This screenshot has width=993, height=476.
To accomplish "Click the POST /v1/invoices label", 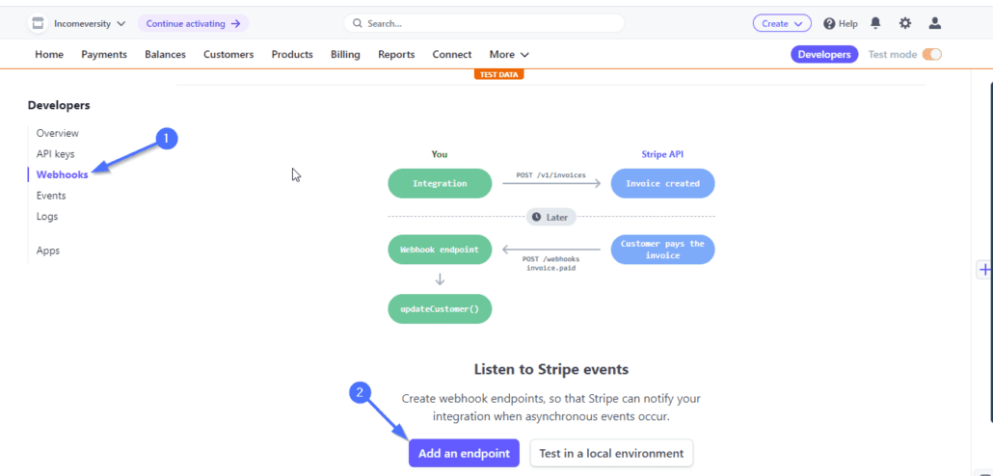I will [x=550, y=174].
